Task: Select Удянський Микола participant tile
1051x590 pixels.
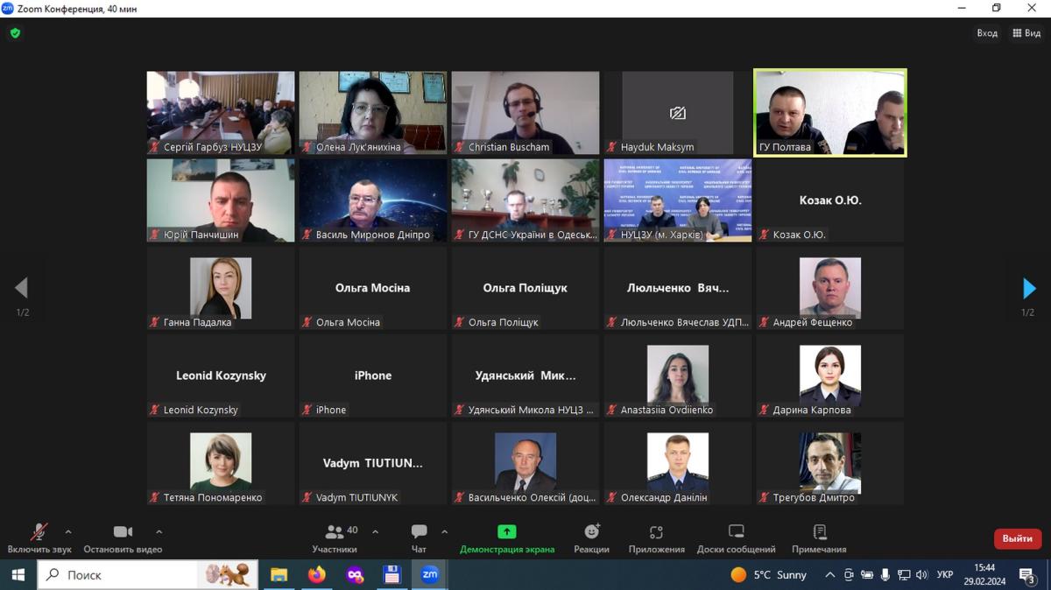Action: (x=525, y=376)
